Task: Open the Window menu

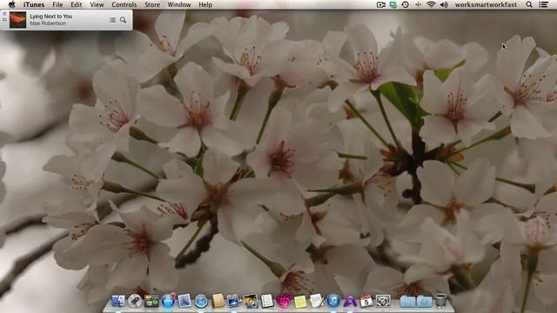Action: (x=179, y=4)
